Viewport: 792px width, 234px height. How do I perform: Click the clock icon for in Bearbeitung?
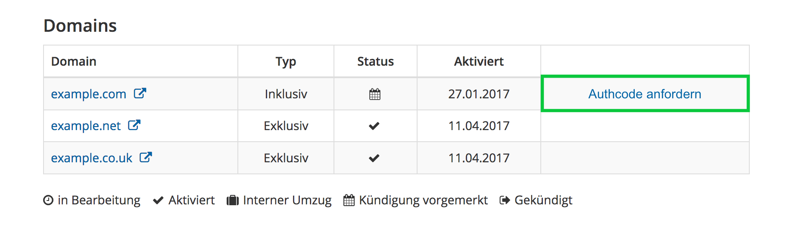[x=48, y=200]
